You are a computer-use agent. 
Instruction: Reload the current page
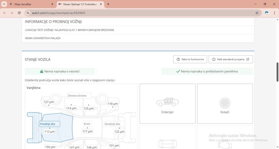point(19,13)
